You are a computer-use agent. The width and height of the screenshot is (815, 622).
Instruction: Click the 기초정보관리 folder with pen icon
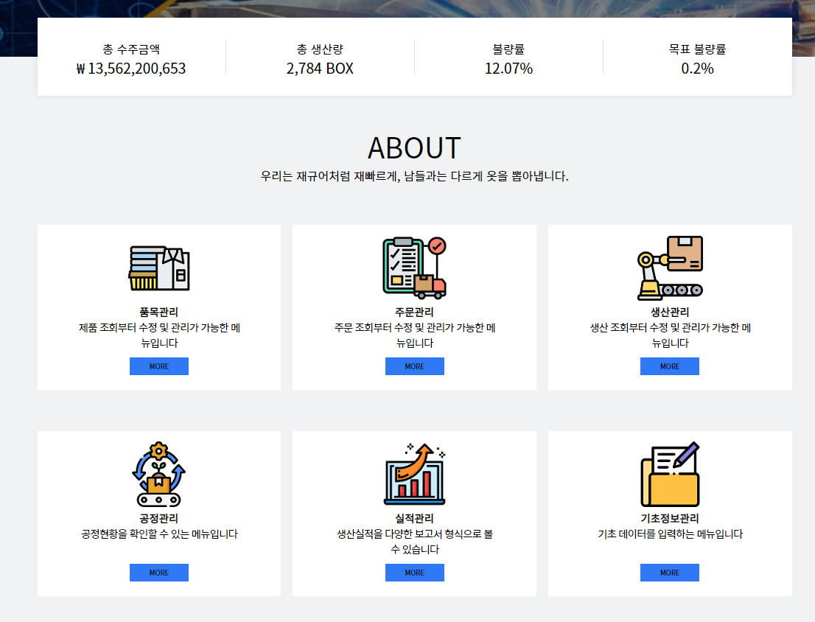click(669, 473)
